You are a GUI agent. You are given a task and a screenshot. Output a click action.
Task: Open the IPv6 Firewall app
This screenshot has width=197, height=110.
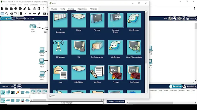pyautogui.click(x=134, y=72)
